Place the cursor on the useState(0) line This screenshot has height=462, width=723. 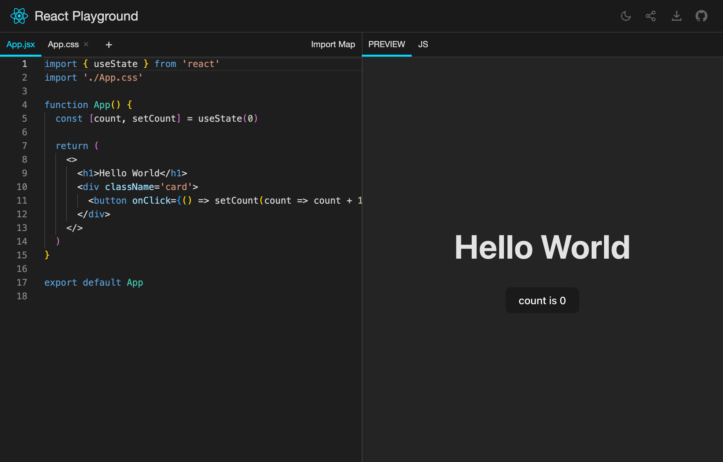click(156, 118)
